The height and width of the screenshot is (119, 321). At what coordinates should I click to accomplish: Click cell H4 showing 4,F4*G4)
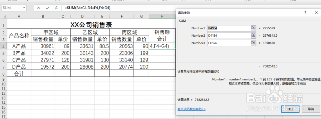[x=162, y=46]
